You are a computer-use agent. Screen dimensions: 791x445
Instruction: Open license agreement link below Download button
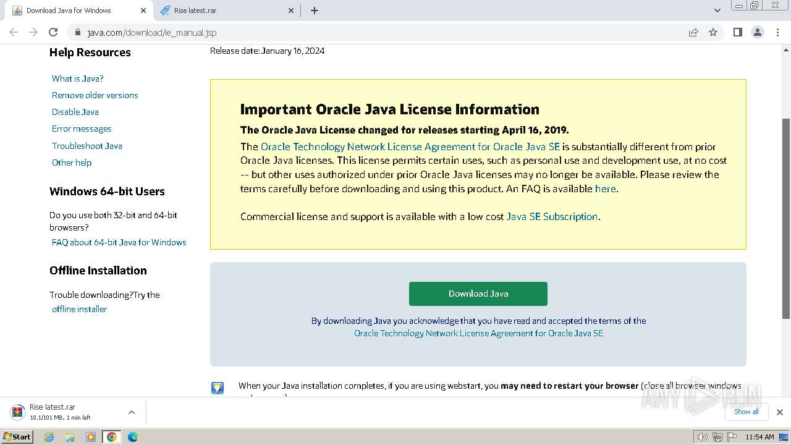coord(478,333)
